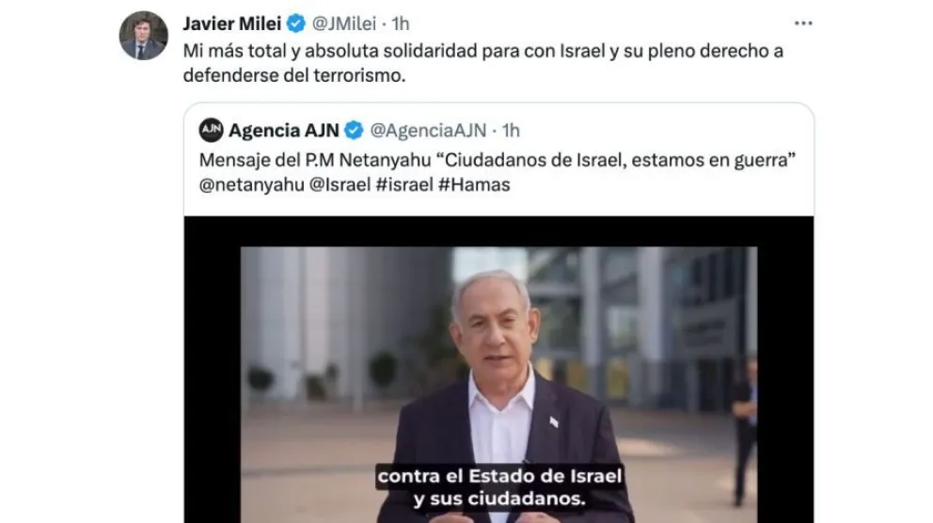This screenshot has width=933, height=523.
Task: Click the Agencia AJN account name
Action: click(x=284, y=131)
